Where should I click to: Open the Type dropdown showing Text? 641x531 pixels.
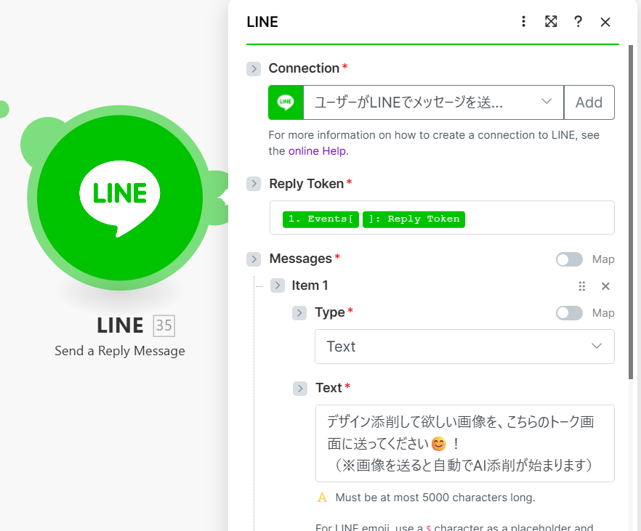point(464,346)
